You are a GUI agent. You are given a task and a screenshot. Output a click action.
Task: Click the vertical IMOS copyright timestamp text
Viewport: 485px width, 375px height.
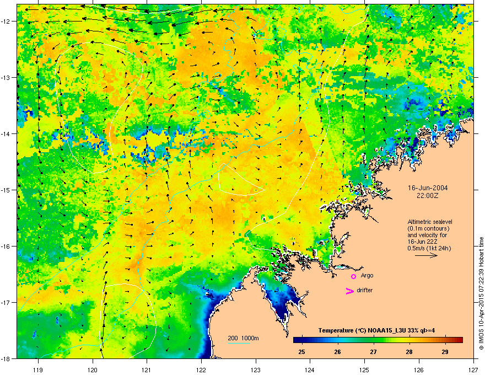pyautogui.click(x=481, y=293)
